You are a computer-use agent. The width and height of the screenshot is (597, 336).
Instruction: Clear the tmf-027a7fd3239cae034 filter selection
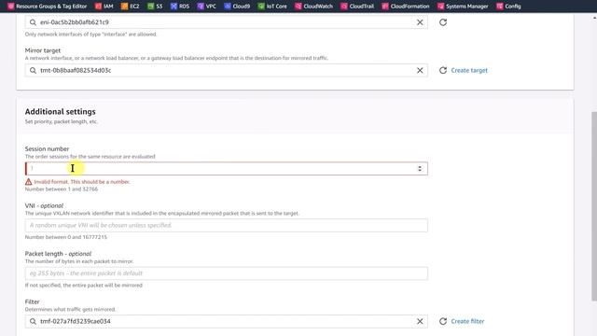coord(420,321)
